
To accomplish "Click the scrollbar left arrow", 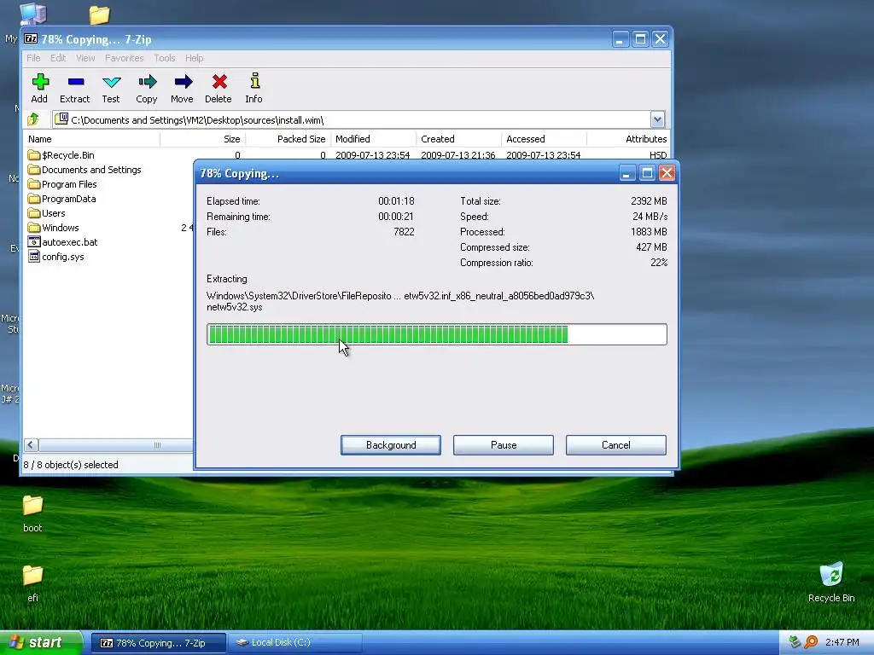I will (32, 445).
